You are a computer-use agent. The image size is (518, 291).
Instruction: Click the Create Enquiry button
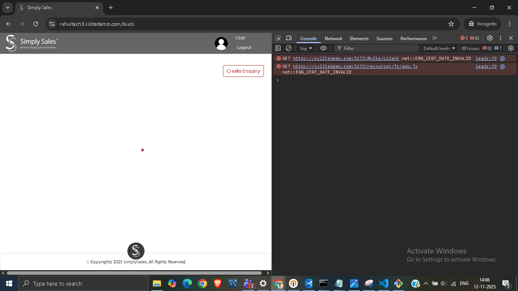pos(243,71)
